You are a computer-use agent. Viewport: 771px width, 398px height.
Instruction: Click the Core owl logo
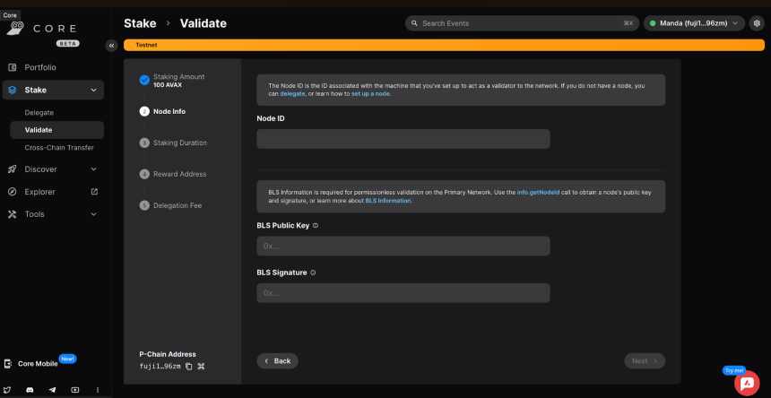pos(15,29)
